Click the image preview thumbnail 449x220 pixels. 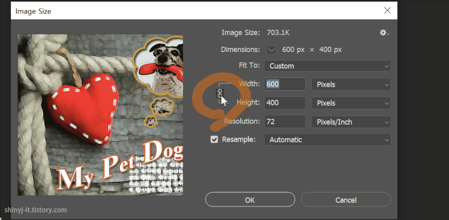click(100, 115)
